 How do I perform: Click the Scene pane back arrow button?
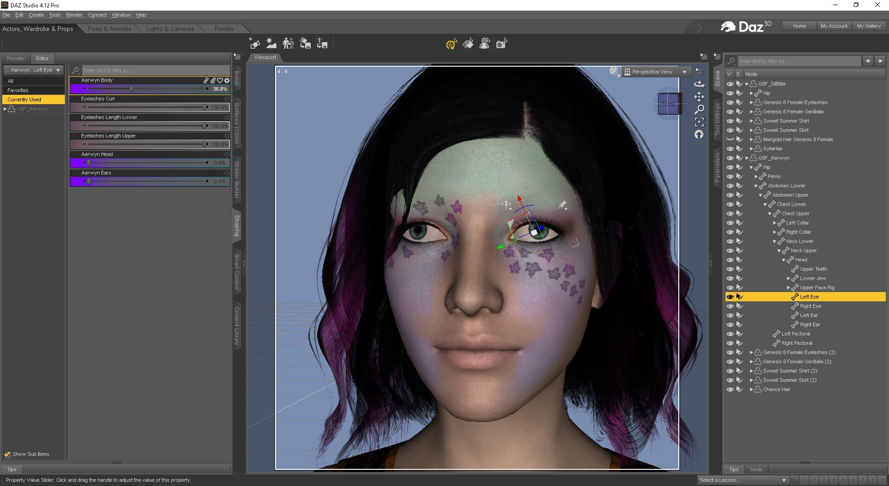(x=868, y=61)
